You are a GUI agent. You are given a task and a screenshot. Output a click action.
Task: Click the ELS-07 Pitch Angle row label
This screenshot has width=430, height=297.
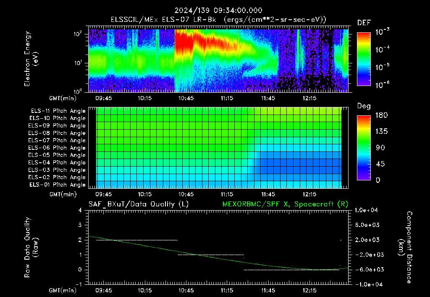[57, 141]
